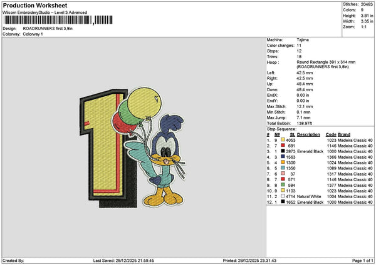Select the Max Jump value '7.1 mm'
Screen dimensions: 376x265
(303, 117)
